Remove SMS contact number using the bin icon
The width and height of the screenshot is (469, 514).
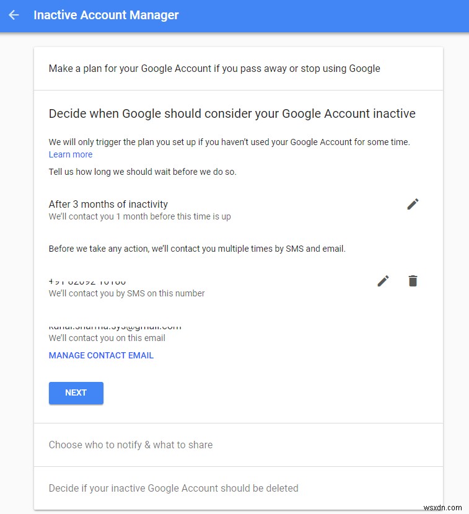pos(413,280)
